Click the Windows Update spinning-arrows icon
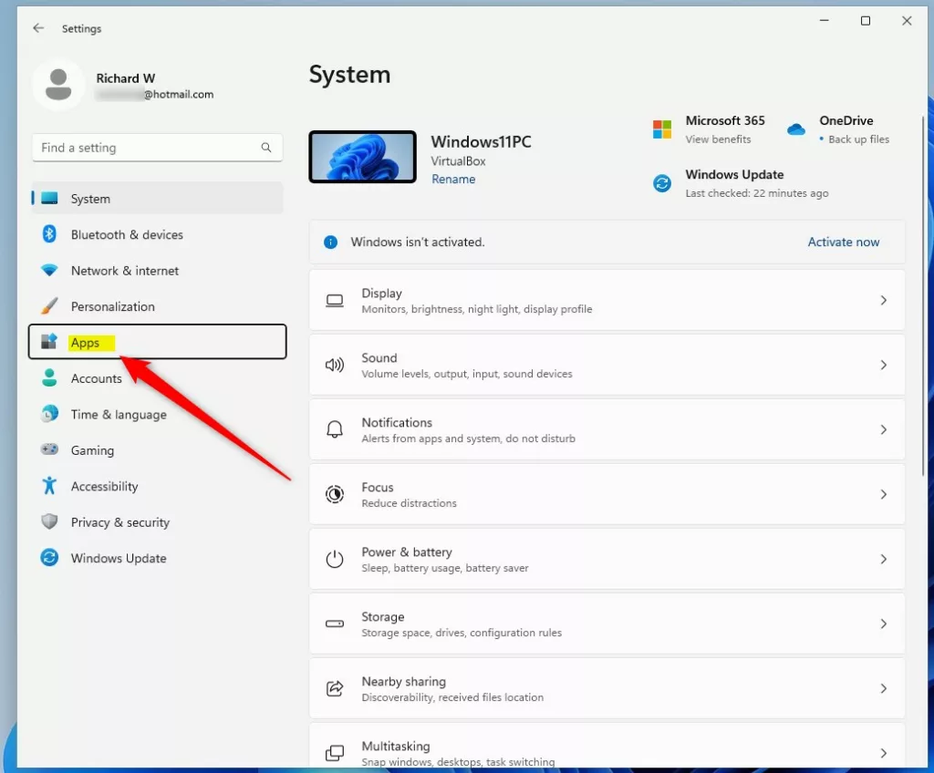Image resolution: width=934 pixels, height=773 pixels. [x=661, y=183]
